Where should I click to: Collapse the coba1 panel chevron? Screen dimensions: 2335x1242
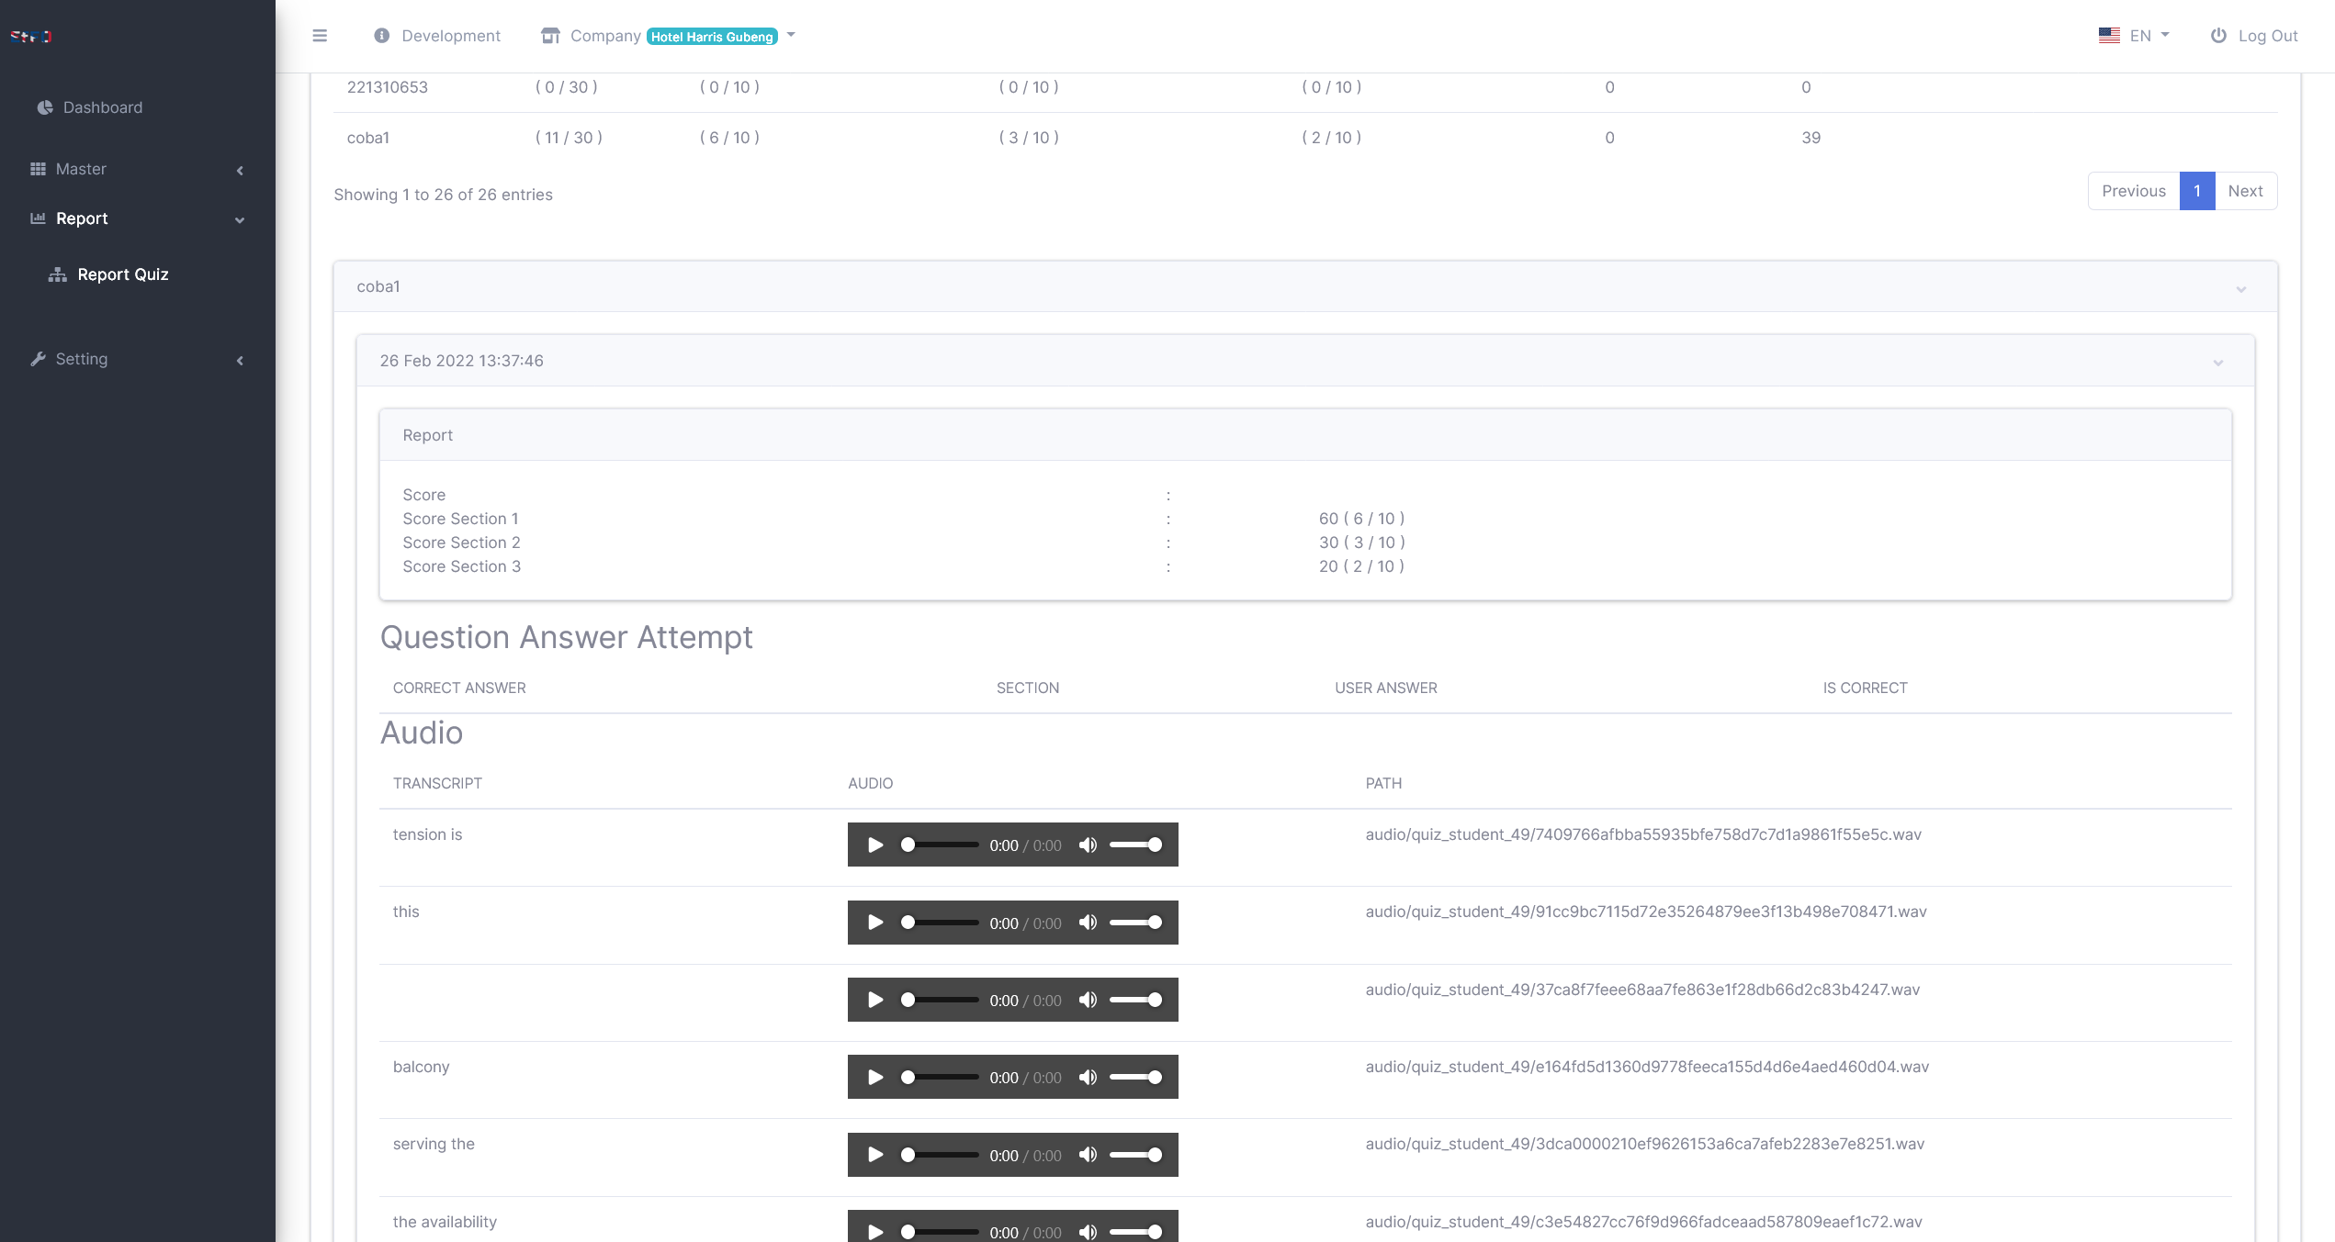coord(2240,289)
